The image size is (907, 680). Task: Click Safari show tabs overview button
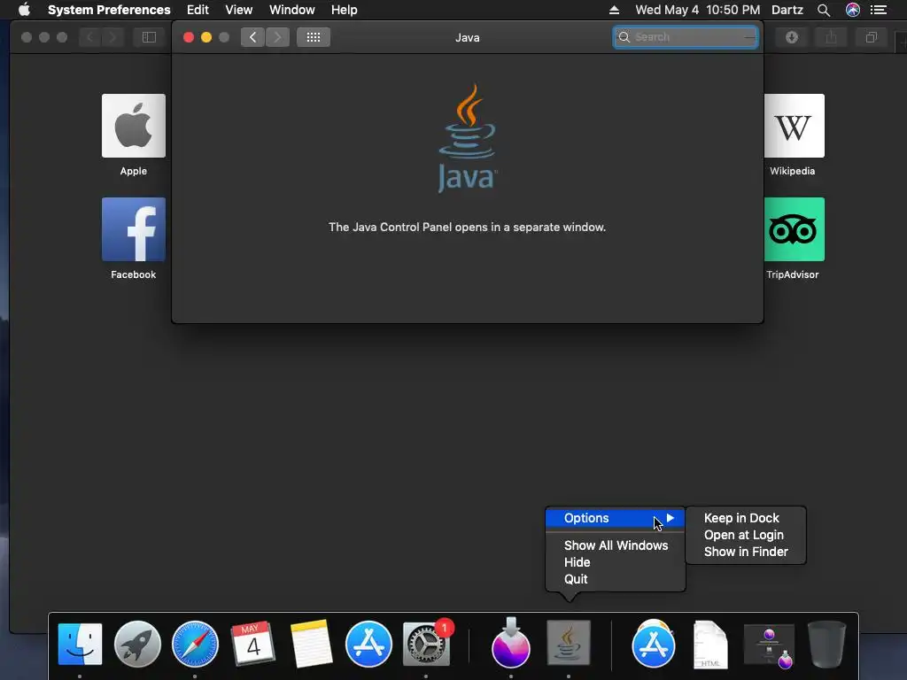click(872, 37)
